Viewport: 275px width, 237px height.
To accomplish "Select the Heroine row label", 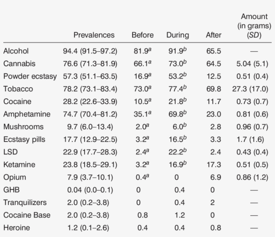I will [16, 228].
